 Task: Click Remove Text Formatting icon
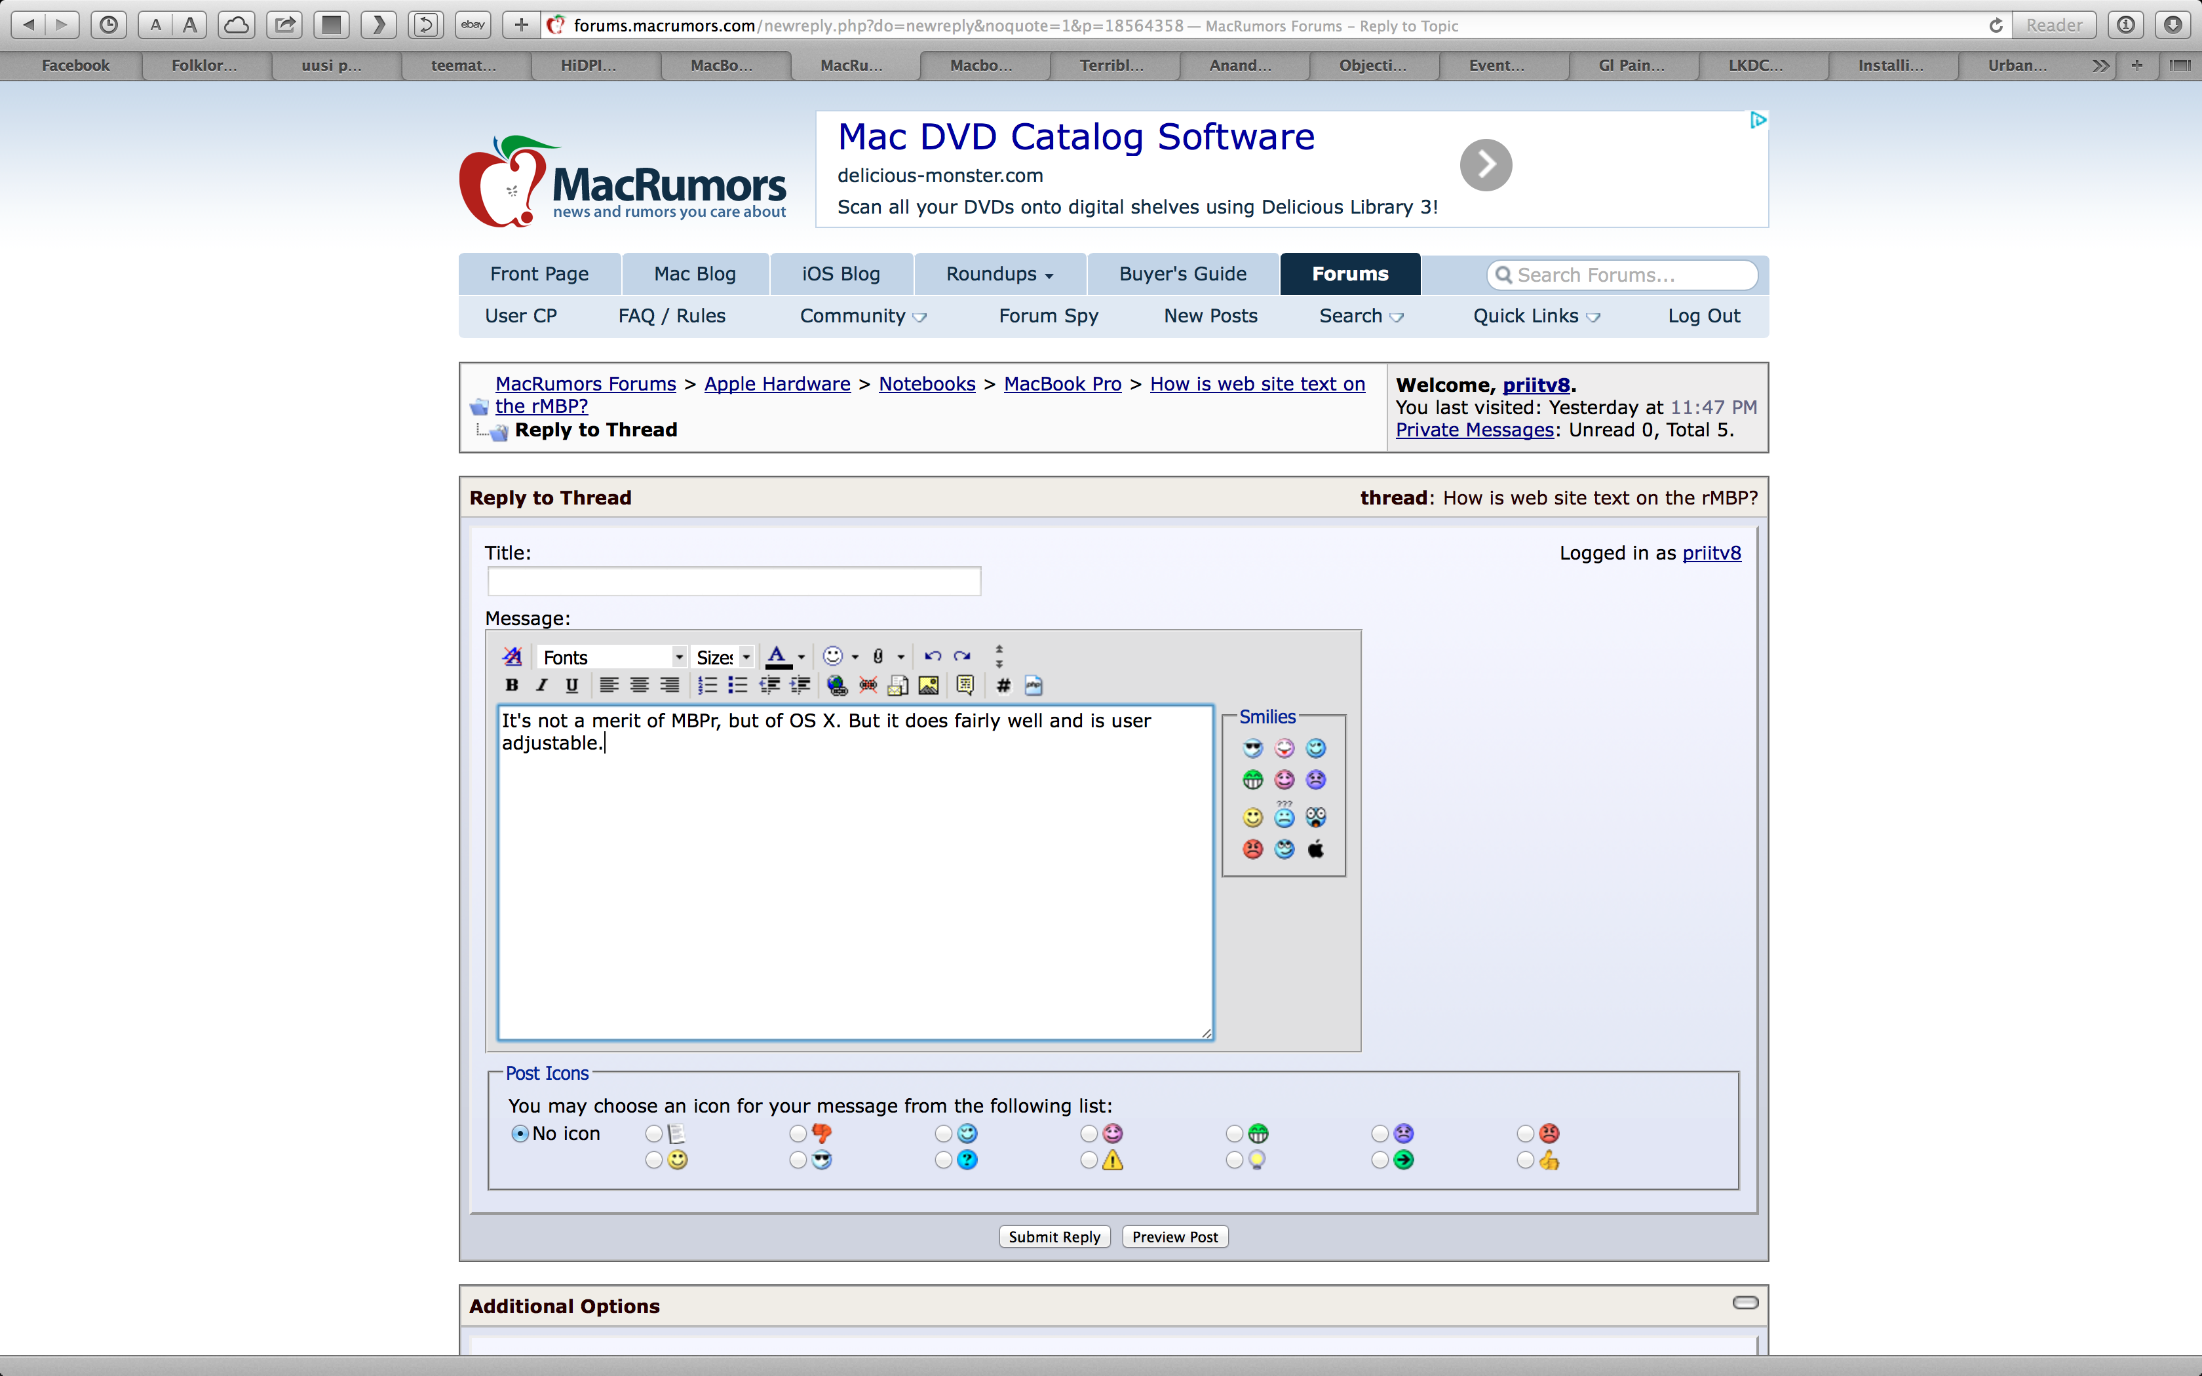coord(511,656)
